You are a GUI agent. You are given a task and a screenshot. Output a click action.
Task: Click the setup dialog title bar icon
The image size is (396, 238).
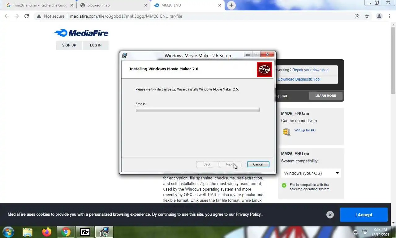tap(124, 55)
